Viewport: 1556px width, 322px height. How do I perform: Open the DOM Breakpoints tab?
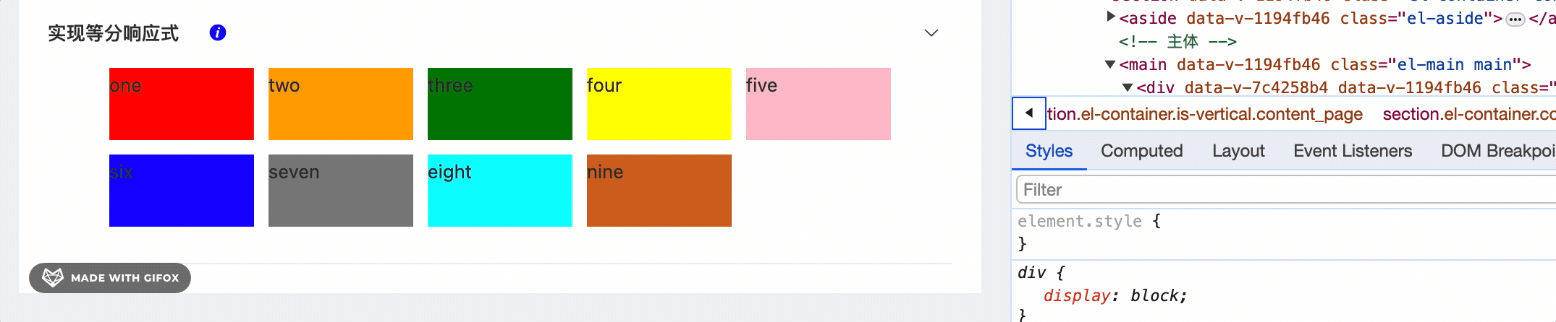click(x=1498, y=151)
